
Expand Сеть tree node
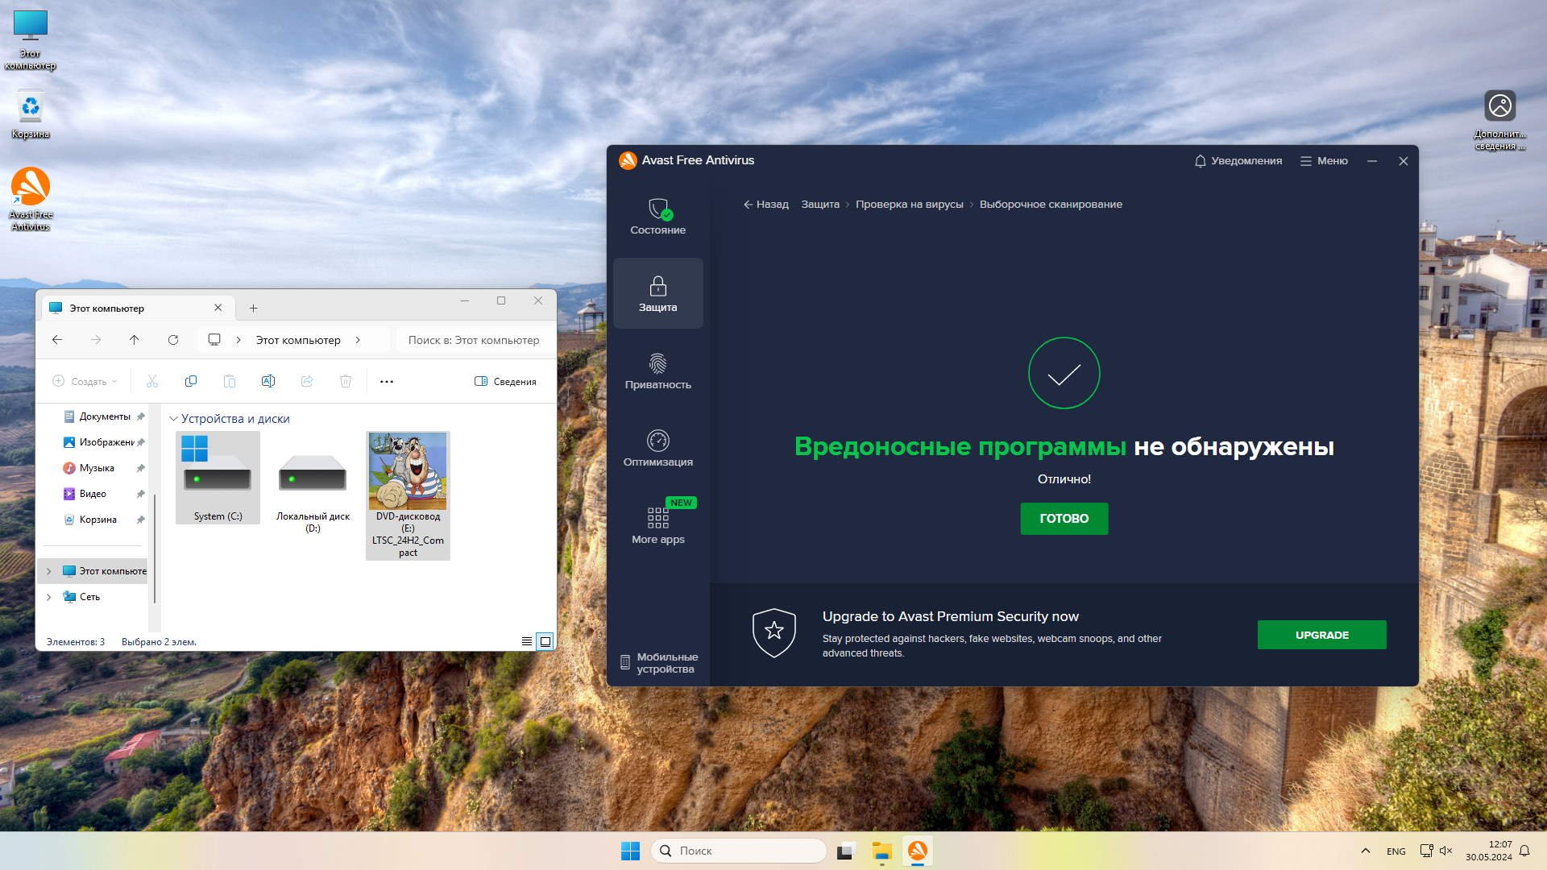(x=48, y=597)
